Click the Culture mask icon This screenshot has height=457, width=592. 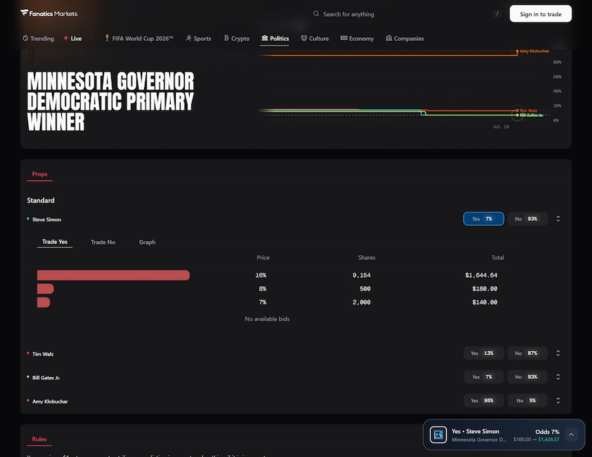(x=304, y=38)
